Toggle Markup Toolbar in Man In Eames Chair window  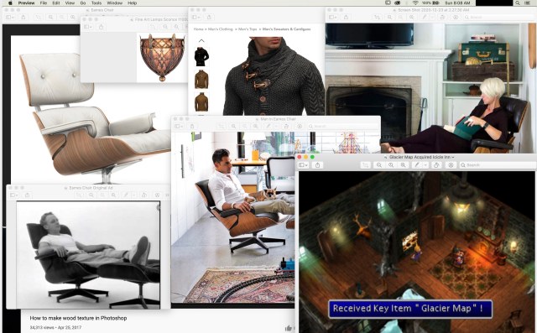300,127
